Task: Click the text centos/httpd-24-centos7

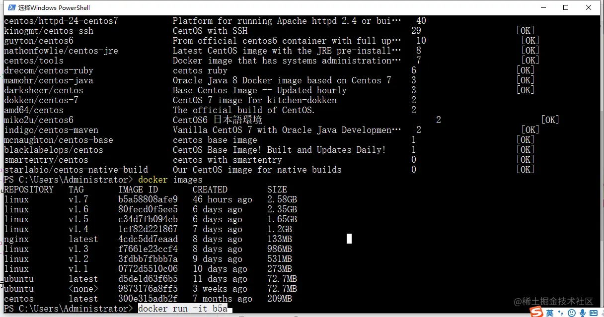Action: [x=61, y=21]
